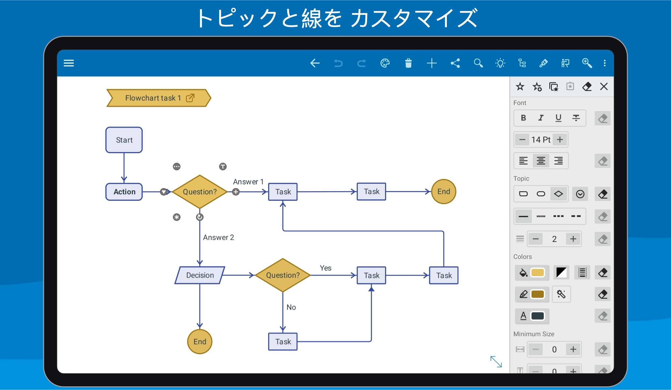Open Flowchart task 1 link
The width and height of the screenshot is (671, 390).
coord(190,98)
